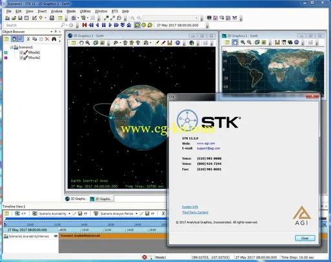Click the binoculars find icon in Object Browser
The width and height of the screenshot is (331, 262).
(x=54, y=39)
